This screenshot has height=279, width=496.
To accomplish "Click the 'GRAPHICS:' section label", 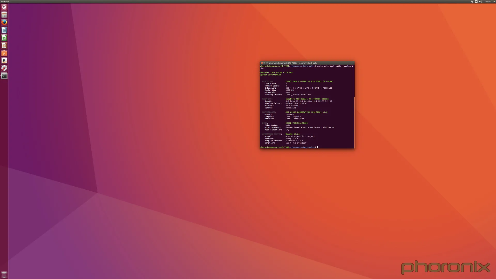I will [x=267, y=99].
